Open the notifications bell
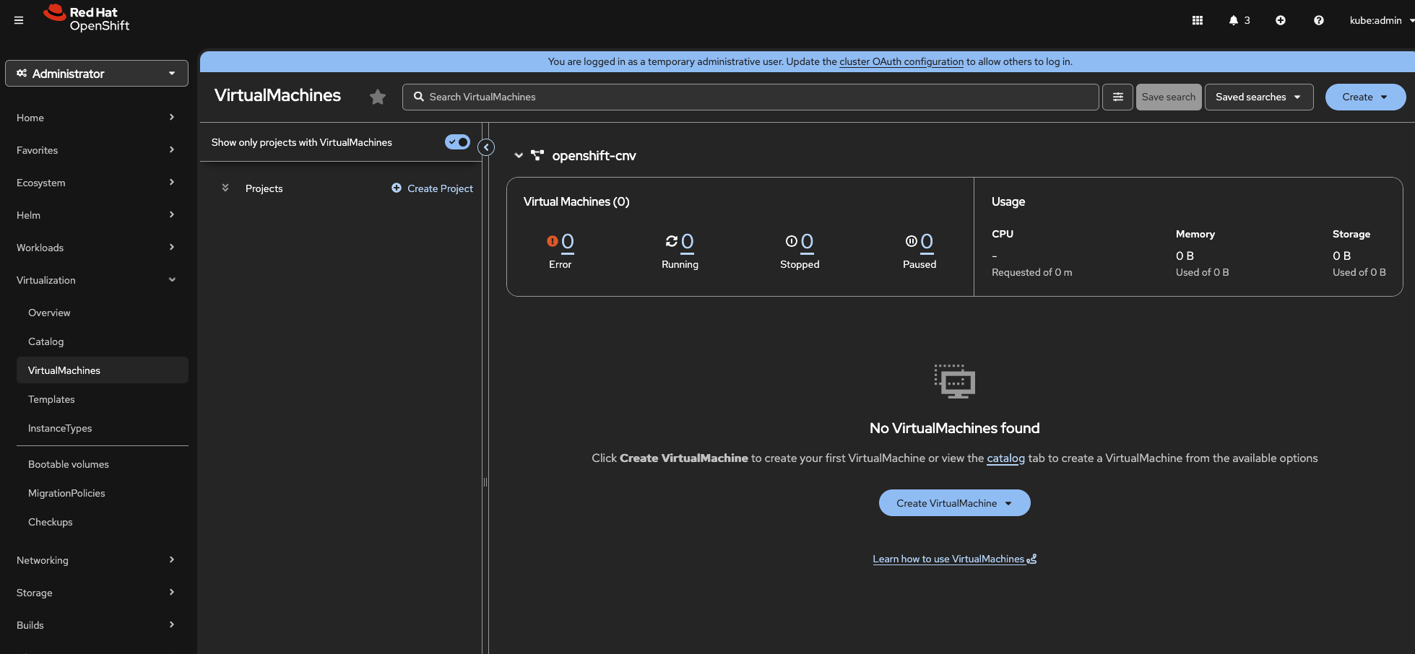The width and height of the screenshot is (1415, 654). click(x=1239, y=20)
